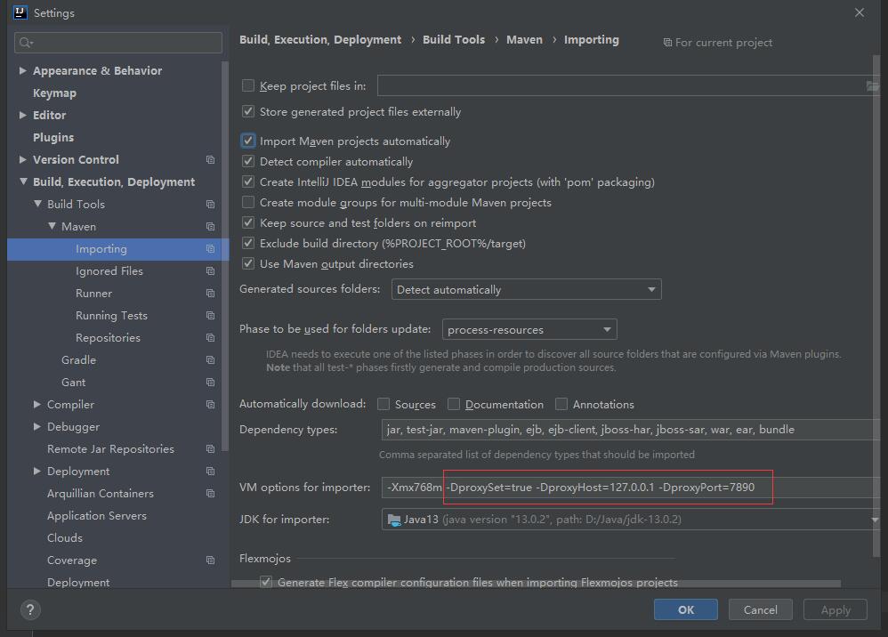Click the project-scope icon on the Maven row

[x=210, y=227]
